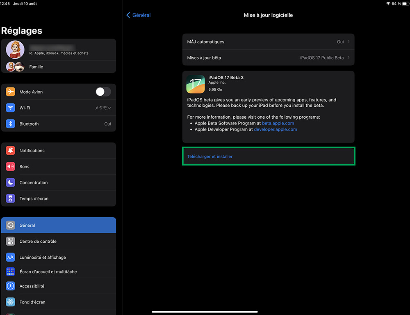Open Bluetooth settings via its icon
The height and width of the screenshot is (315, 410).
[x=10, y=124]
